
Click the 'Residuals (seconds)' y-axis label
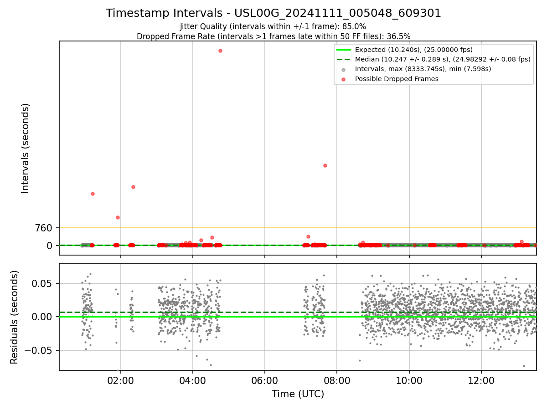pos(15,317)
